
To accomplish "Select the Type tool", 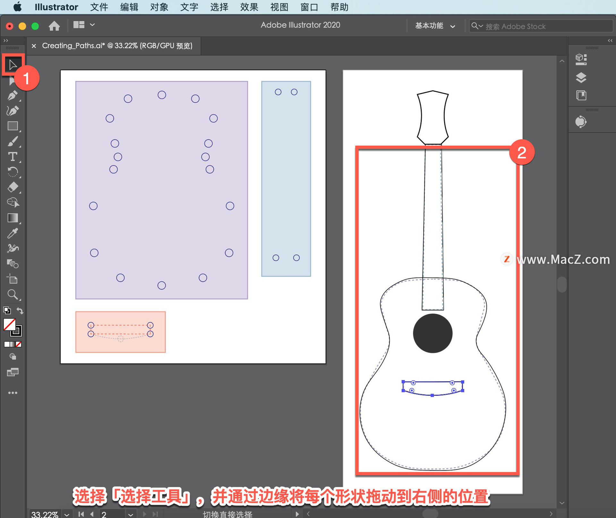I will 13,157.
